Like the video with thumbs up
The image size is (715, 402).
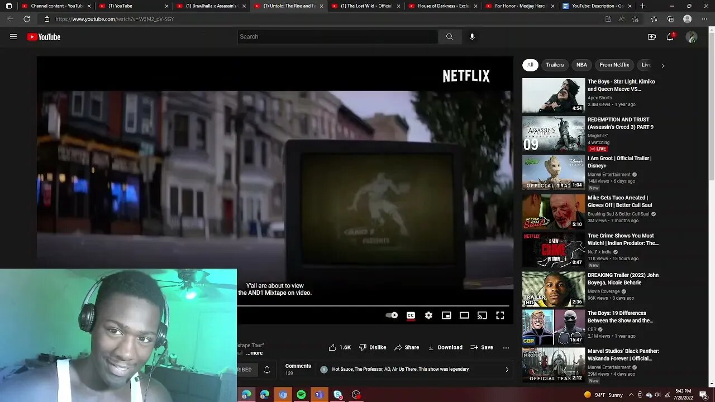[340, 347]
